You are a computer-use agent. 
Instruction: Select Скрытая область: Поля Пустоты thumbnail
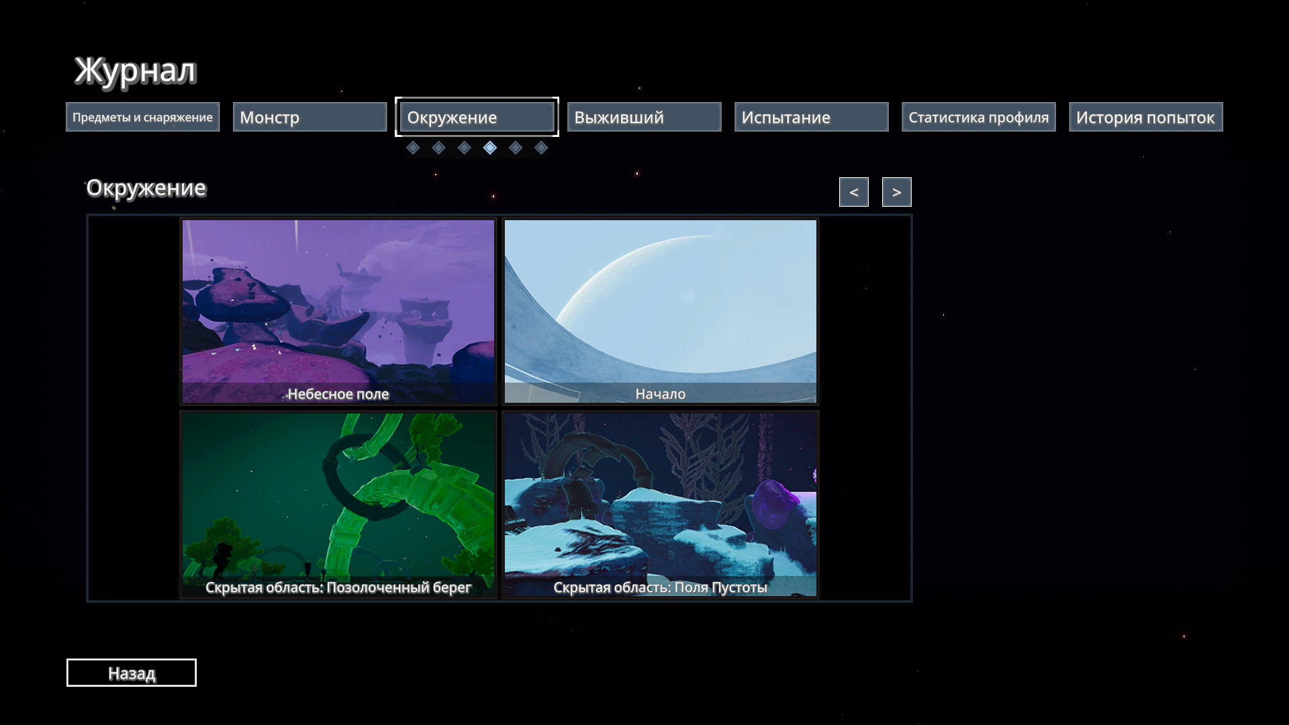661,504
